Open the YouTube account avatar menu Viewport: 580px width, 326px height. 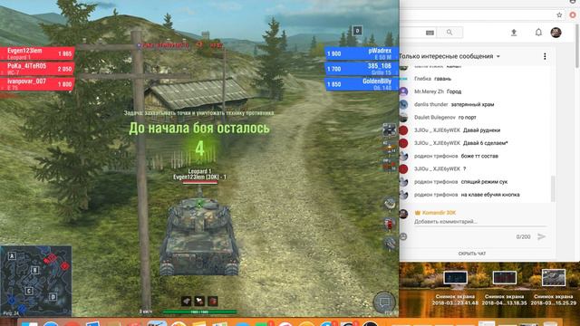coord(556,33)
